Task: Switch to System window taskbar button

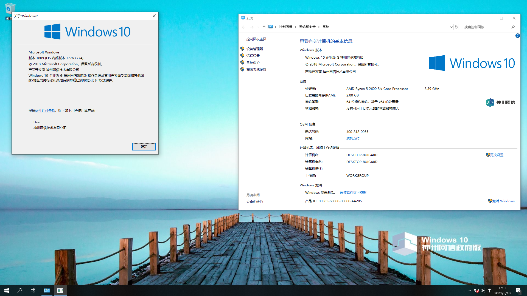Action: pos(47,291)
